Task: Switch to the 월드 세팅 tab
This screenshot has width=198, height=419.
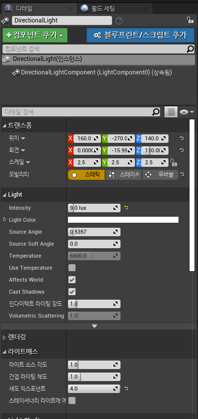Action: (115, 8)
